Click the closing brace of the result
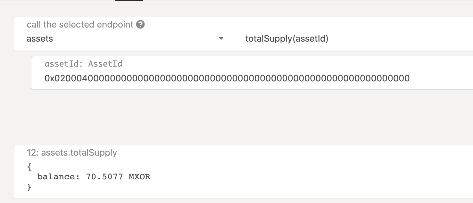The image size is (473, 203). pos(29,187)
